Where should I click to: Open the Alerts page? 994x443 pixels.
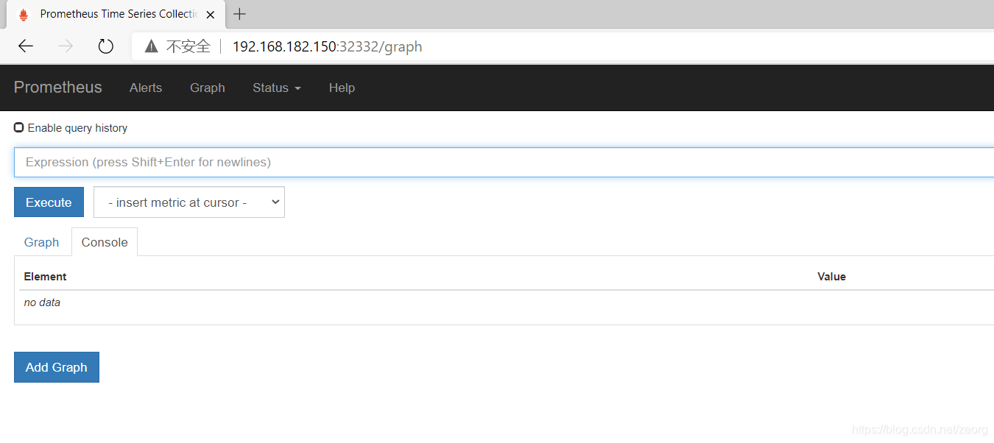click(x=146, y=88)
